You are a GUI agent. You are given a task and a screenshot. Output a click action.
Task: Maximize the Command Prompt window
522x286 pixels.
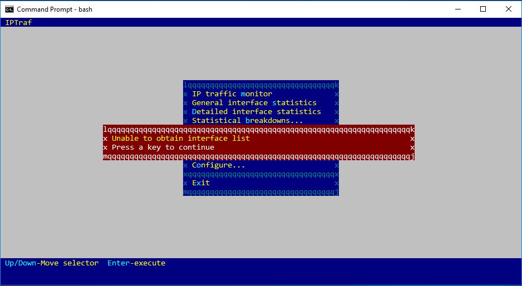483,9
